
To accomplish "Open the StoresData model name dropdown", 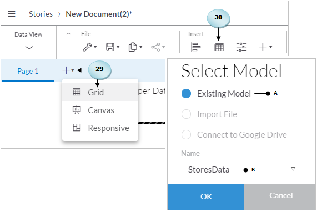I will (x=240, y=170).
